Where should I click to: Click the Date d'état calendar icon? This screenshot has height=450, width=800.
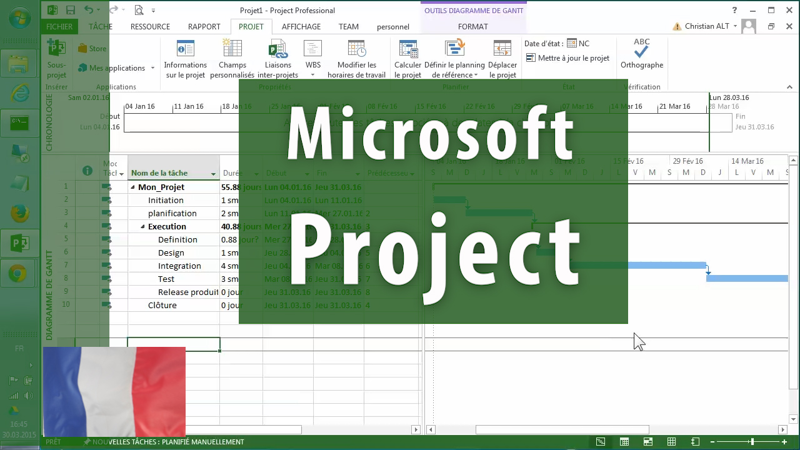[x=571, y=43]
